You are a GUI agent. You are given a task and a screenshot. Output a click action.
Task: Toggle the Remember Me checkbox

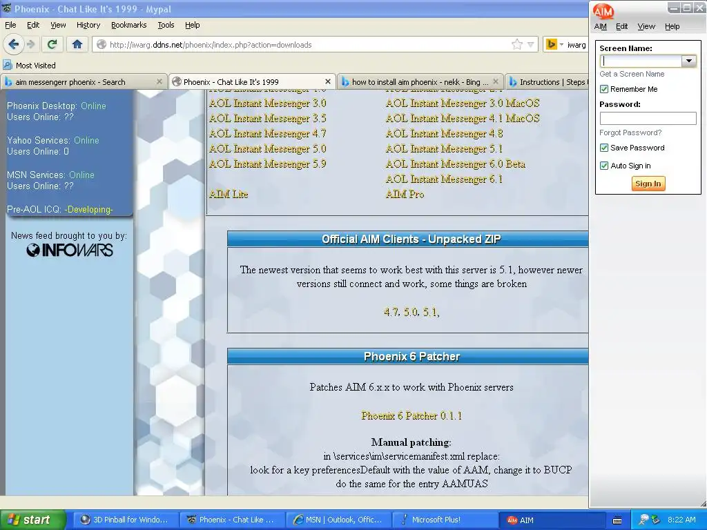[x=604, y=89]
